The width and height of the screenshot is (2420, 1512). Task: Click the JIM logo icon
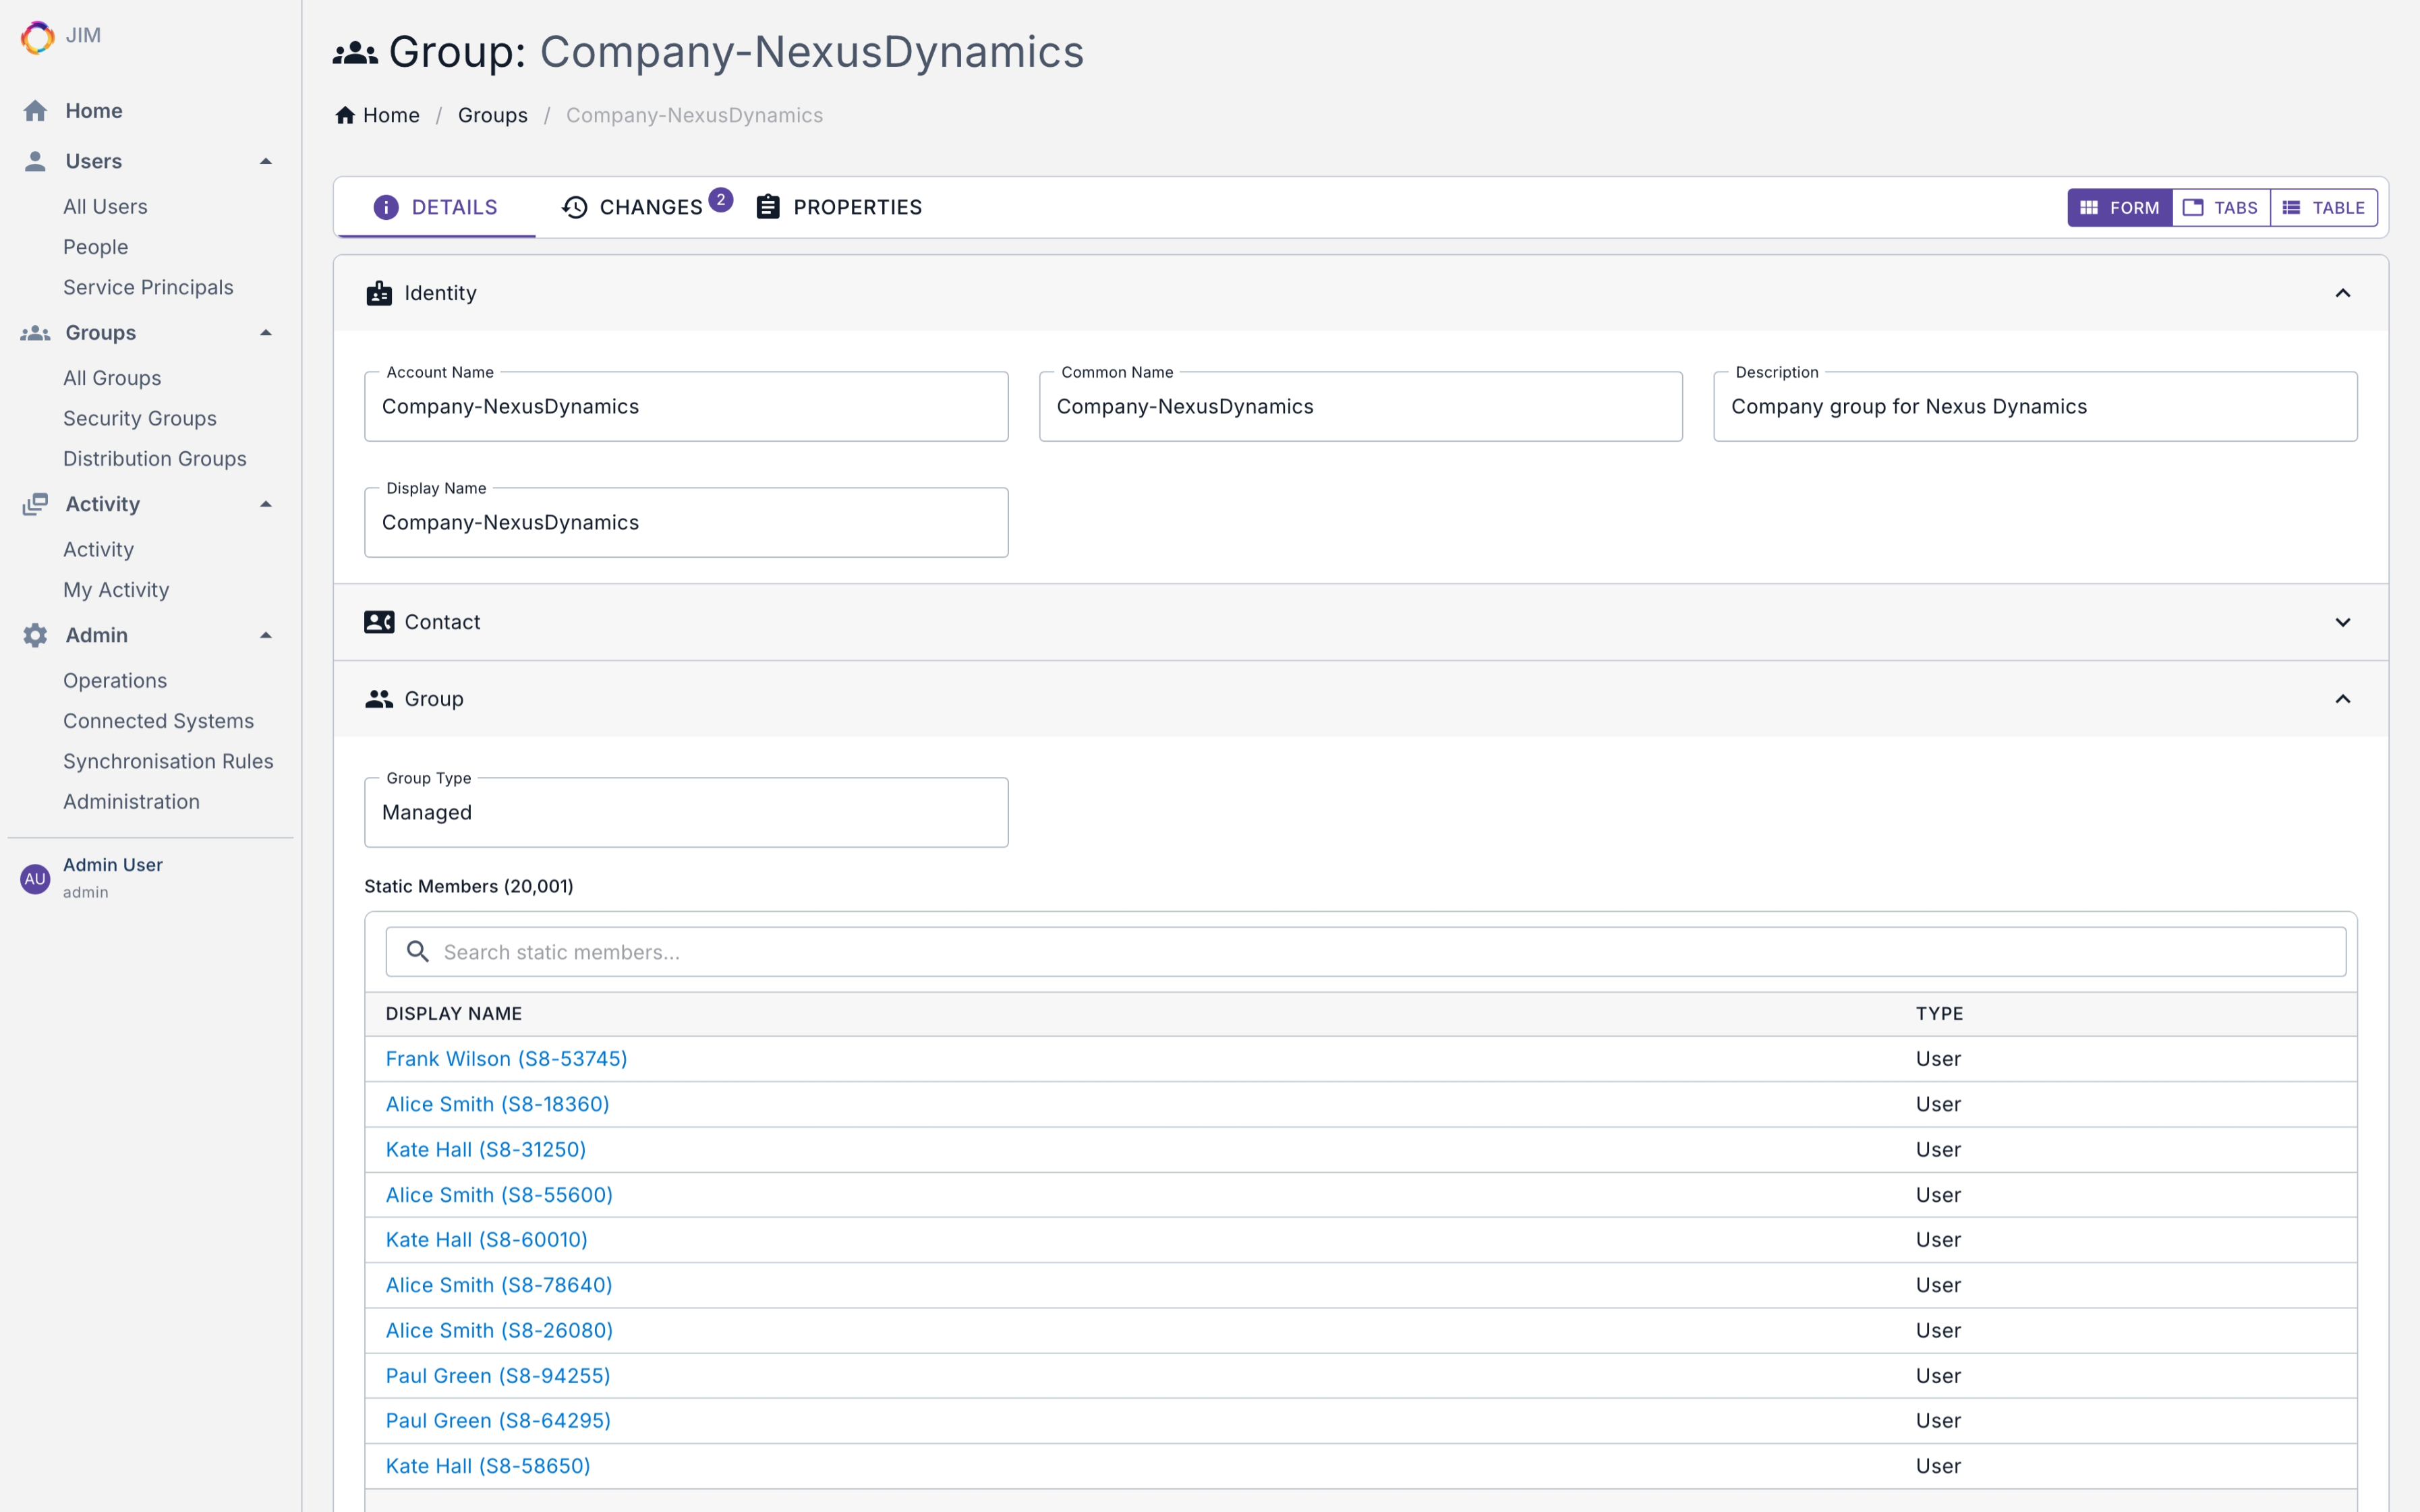pyautogui.click(x=37, y=37)
